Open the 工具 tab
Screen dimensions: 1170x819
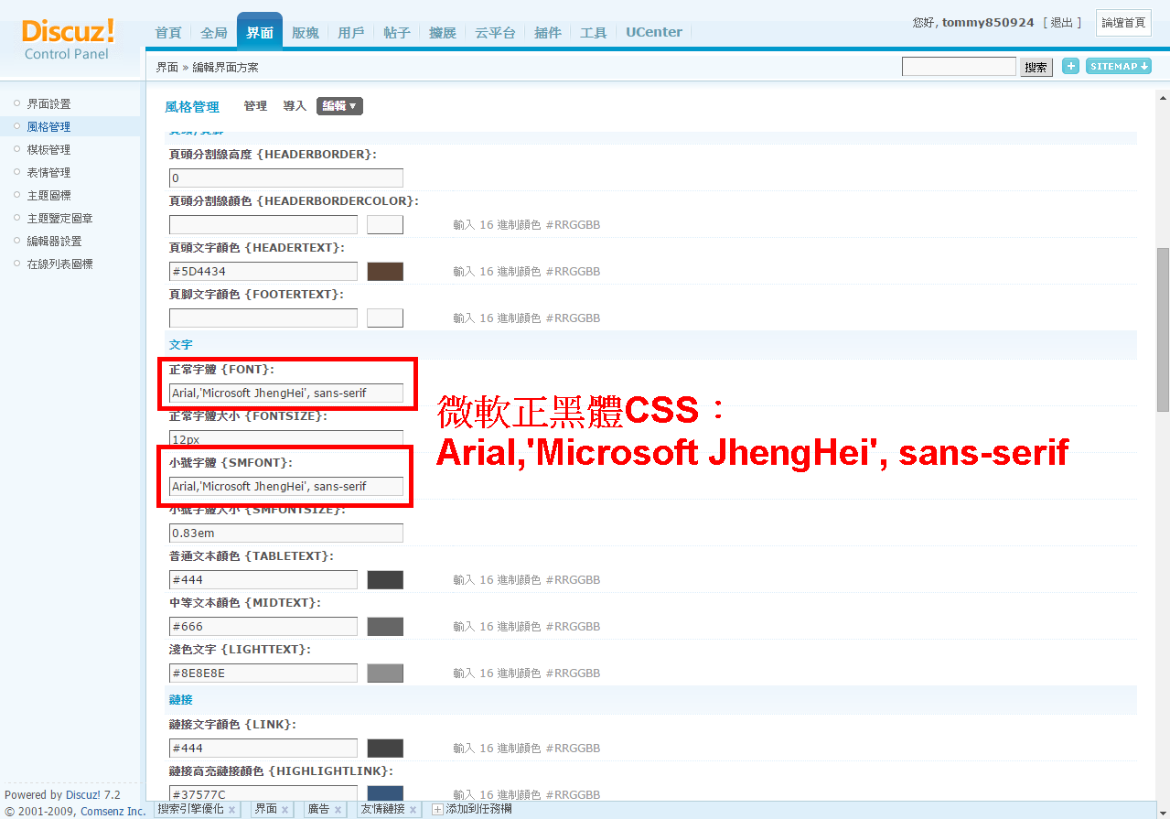594,32
